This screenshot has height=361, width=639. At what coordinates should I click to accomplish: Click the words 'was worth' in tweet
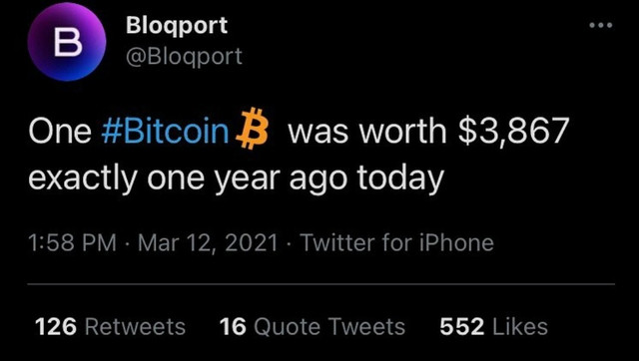point(366,131)
